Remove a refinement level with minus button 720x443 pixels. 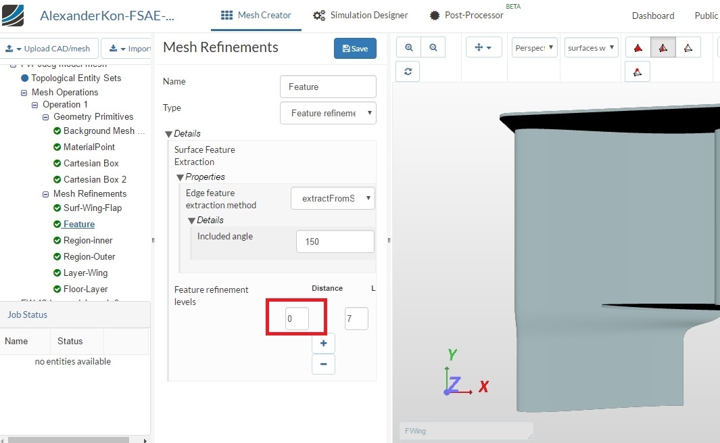tap(323, 364)
